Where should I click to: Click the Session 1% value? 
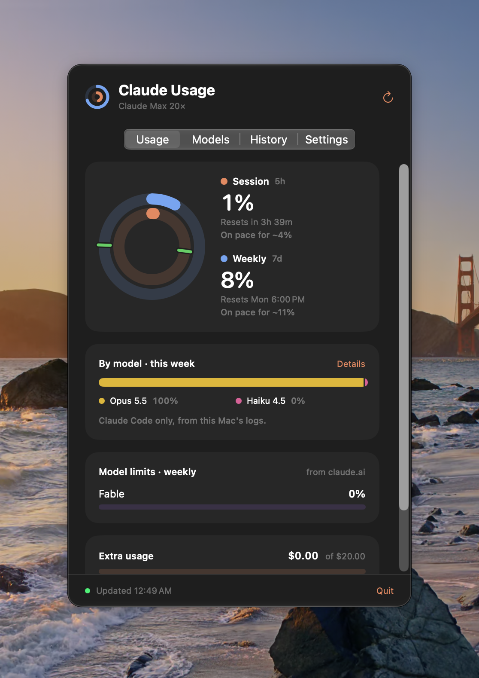pyautogui.click(x=238, y=203)
